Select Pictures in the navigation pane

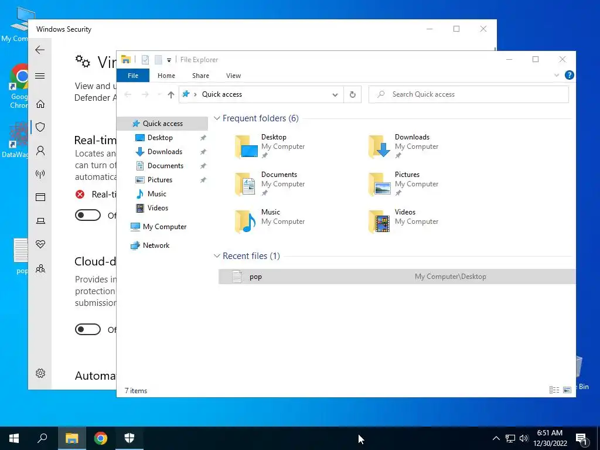pos(159,179)
